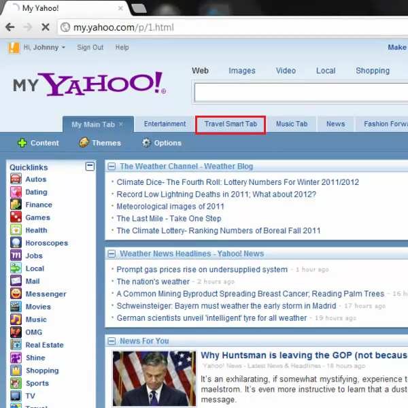Viewport: 408px width, 408px height.
Task: Select the Video search category
Action: click(x=286, y=71)
